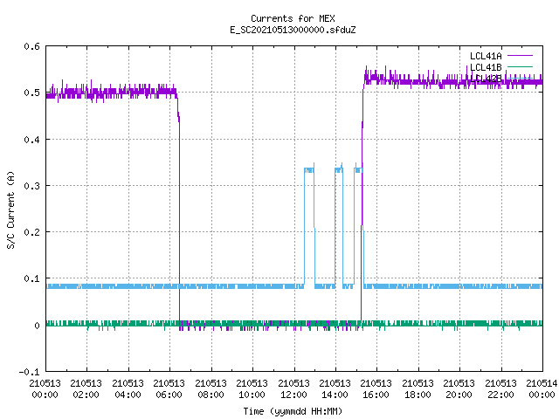559x419 pixels.
Task: Click the 210514 00:00 x-axis tick label
Action: [x=542, y=388]
